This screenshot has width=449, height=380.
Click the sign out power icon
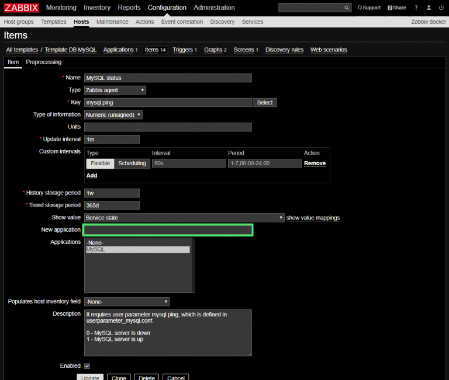[441, 8]
